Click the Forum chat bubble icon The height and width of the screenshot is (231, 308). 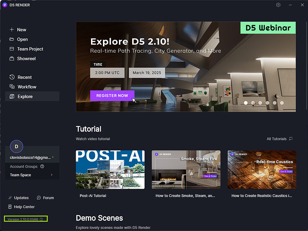click(x=39, y=198)
